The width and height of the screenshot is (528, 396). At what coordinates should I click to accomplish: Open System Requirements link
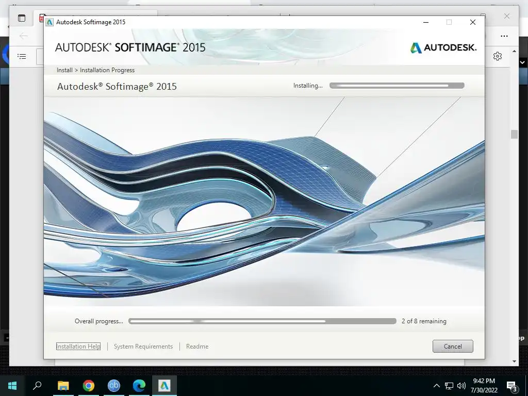coord(143,346)
